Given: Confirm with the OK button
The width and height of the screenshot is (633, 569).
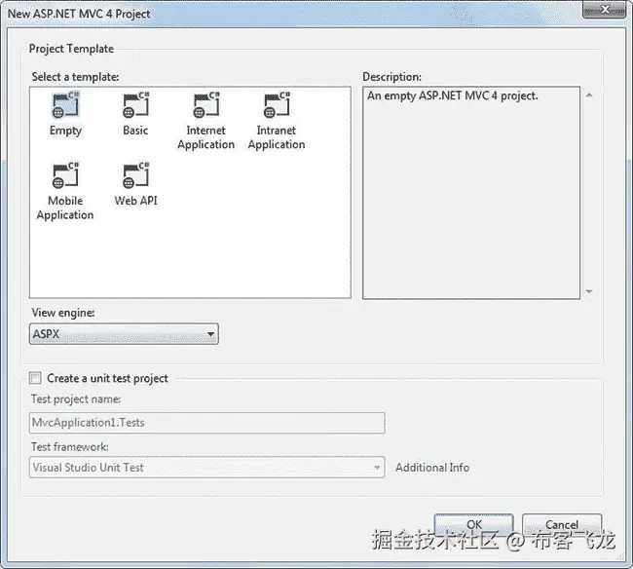Looking at the screenshot, I should (474, 524).
